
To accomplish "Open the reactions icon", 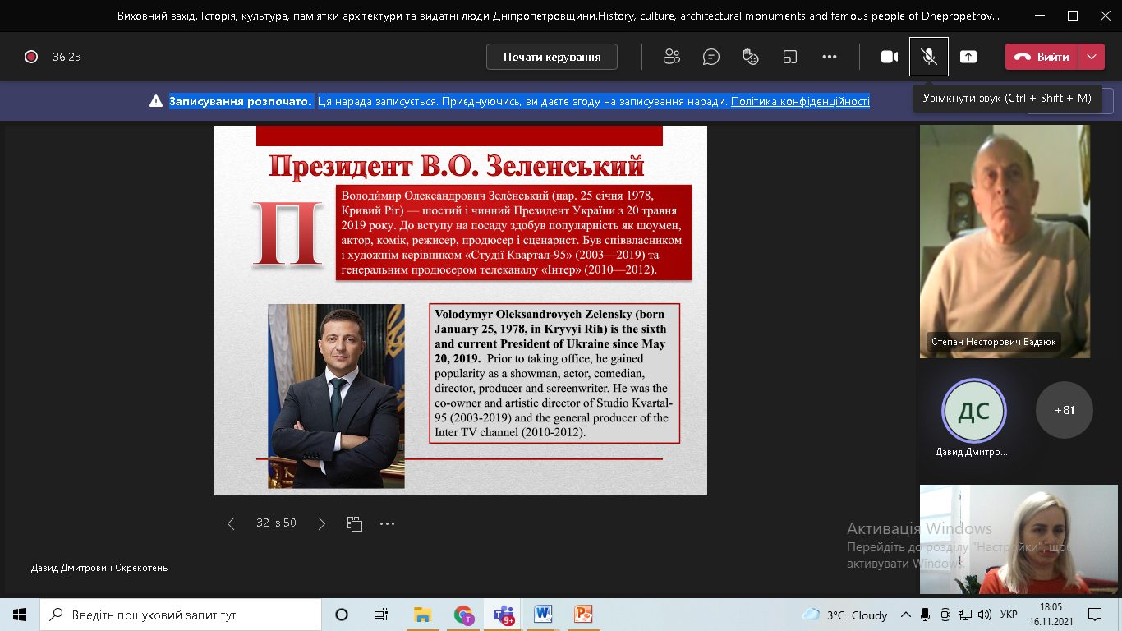I will [750, 57].
